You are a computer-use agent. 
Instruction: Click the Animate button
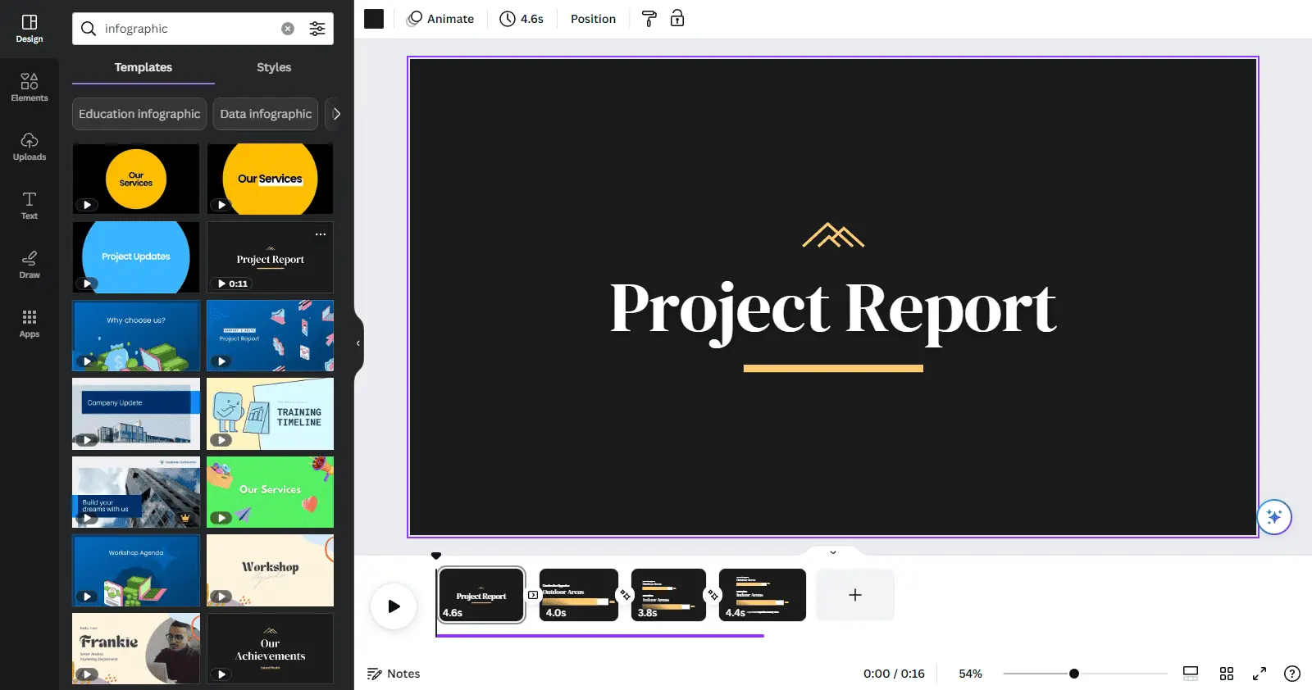pos(441,19)
